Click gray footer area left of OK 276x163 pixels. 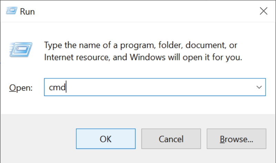(38, 139)
